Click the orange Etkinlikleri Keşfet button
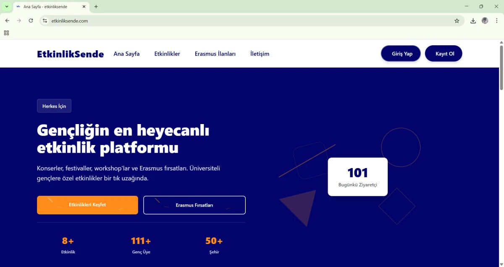This screenshot has width=504, height=267. click(87, 205)
